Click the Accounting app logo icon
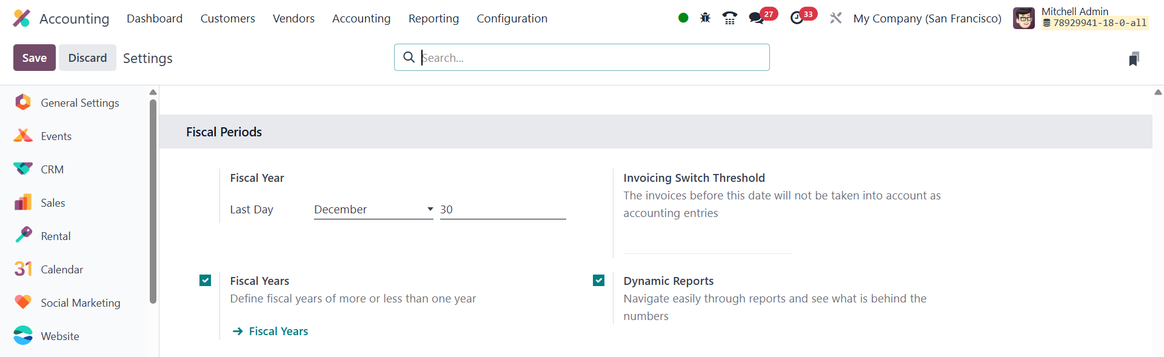Image resolution: width=1164 pixels, height=357 pixels. tap(21, 18)
